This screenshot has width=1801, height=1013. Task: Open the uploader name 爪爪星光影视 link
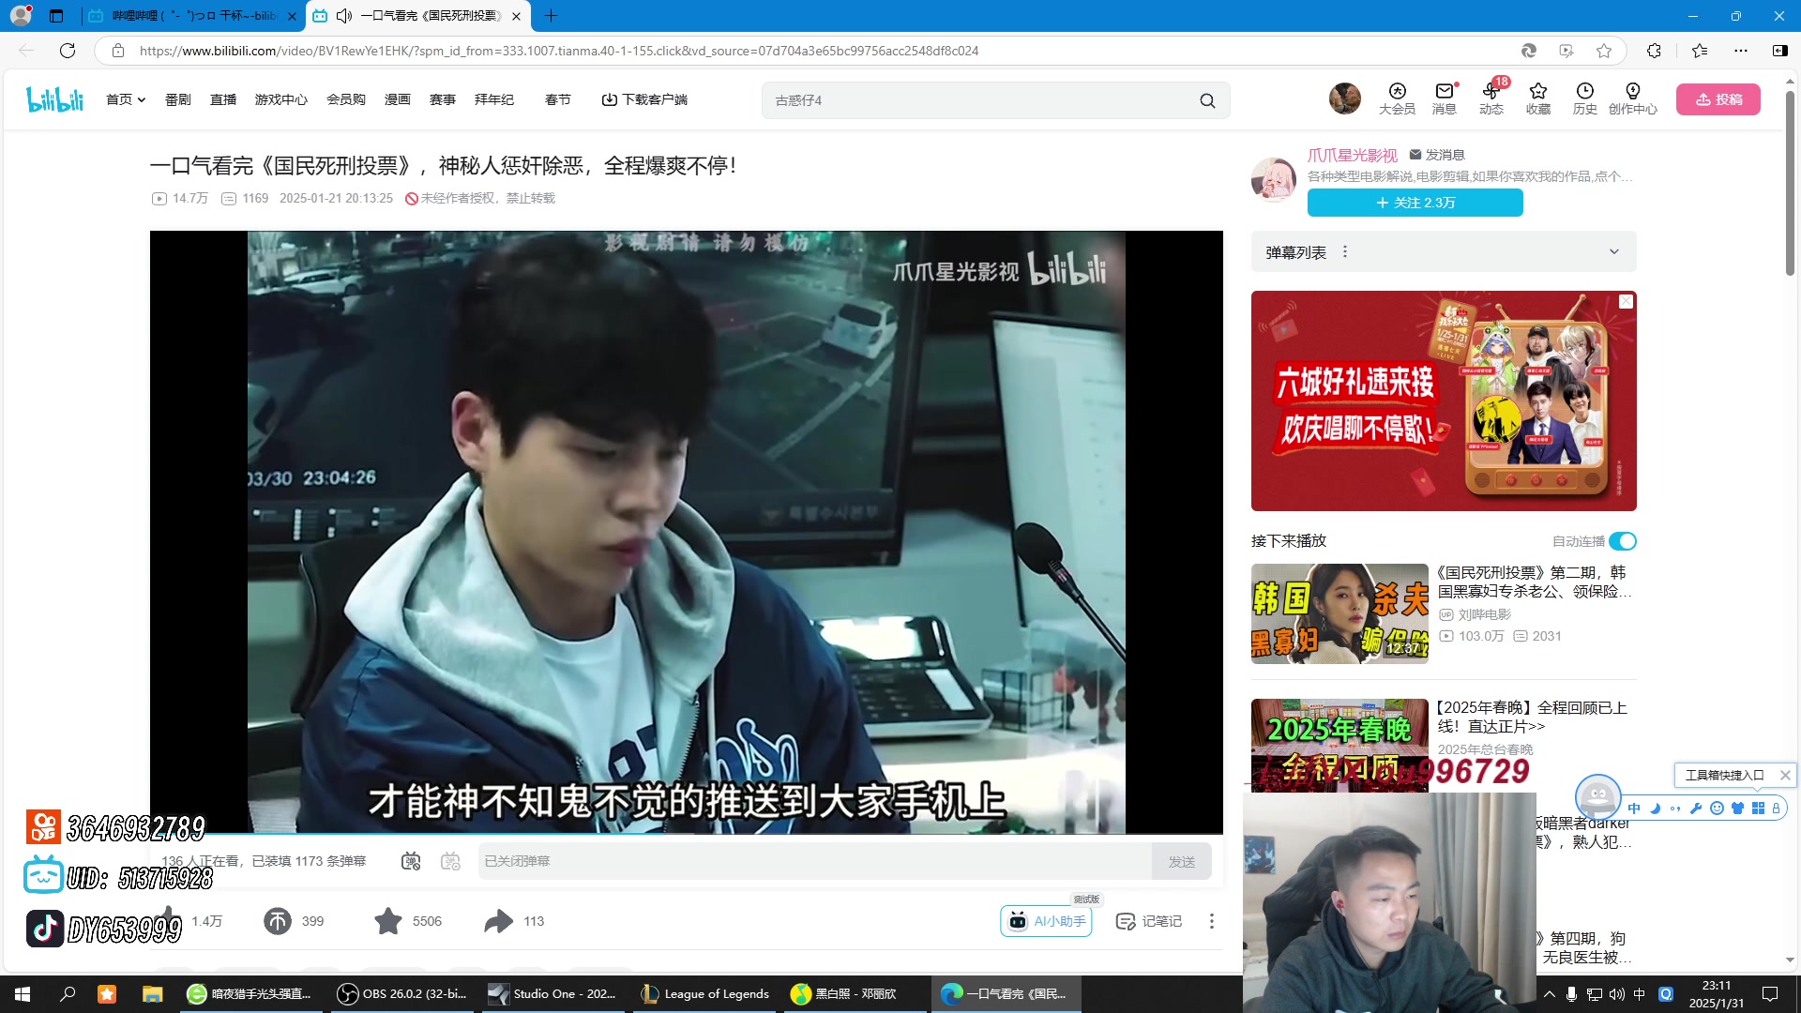pos(1353,155)
